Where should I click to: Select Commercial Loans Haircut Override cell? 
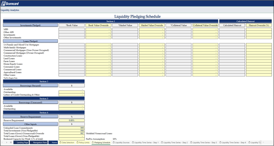tap(259, 69)
